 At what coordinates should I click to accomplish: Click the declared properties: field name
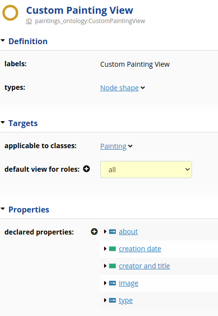pyautogui.click(x=39, y=232)
